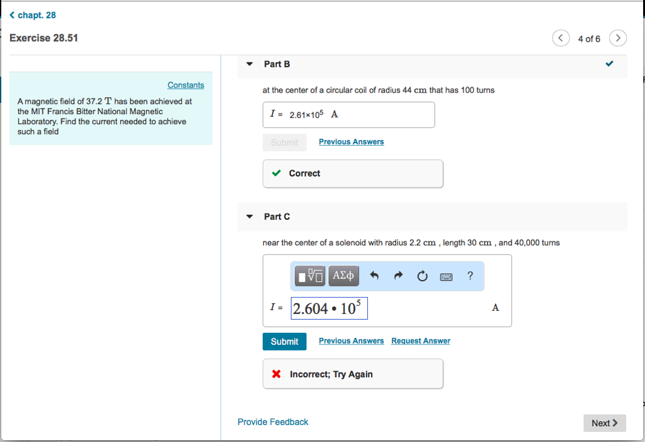This screenshot has width=645, height=442.
Task: View Previous Answers for Part C
Action: [351, 341]
